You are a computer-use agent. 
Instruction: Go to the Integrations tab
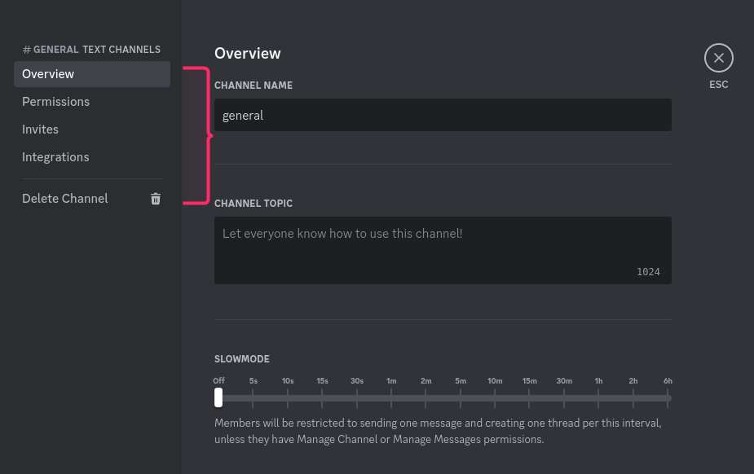[x=55, y=157]
